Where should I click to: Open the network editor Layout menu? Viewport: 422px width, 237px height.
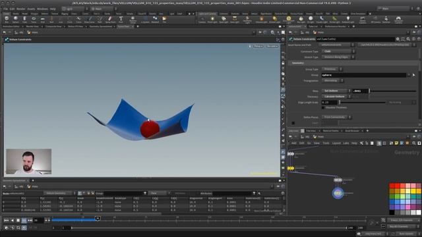coord(336,144)
